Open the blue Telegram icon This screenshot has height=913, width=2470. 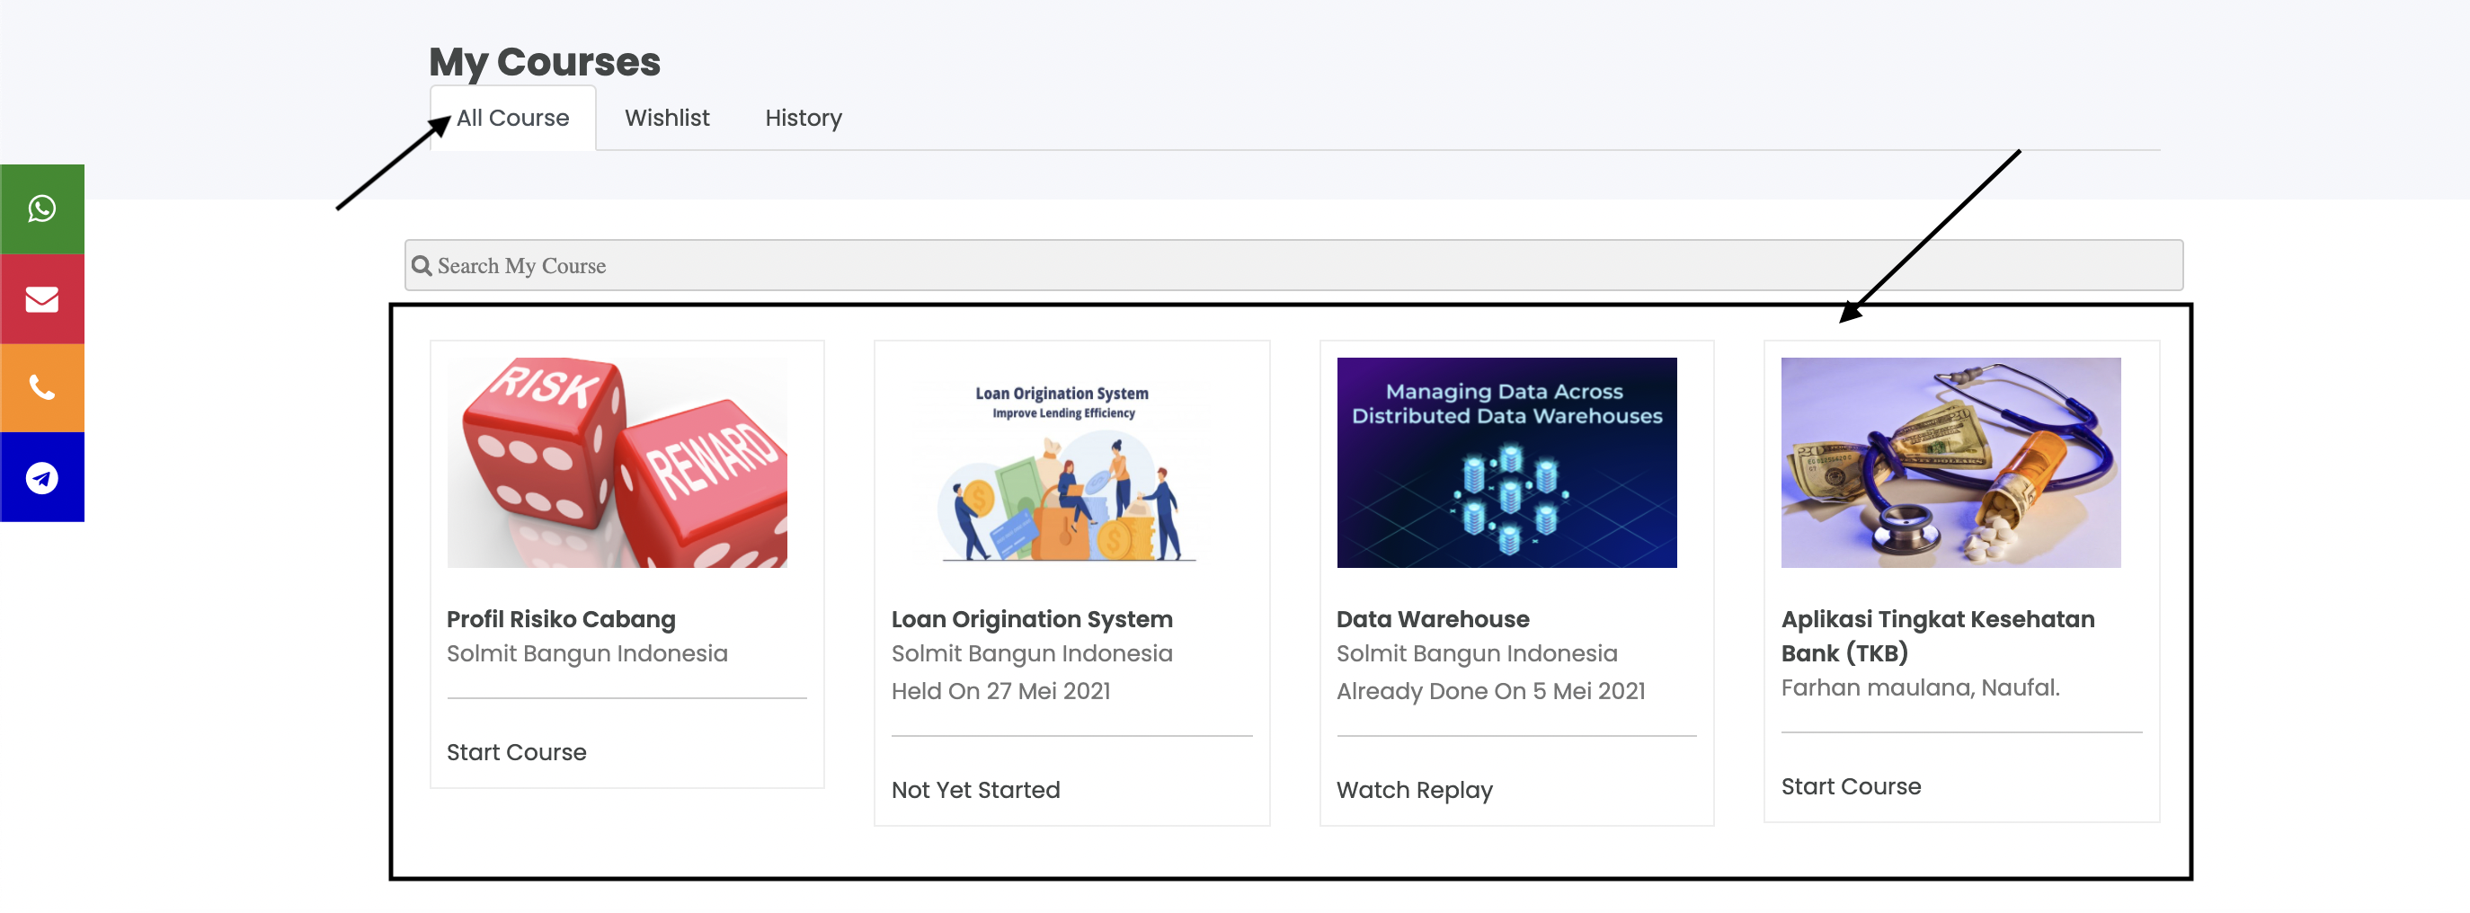click(x=42, y=476)
